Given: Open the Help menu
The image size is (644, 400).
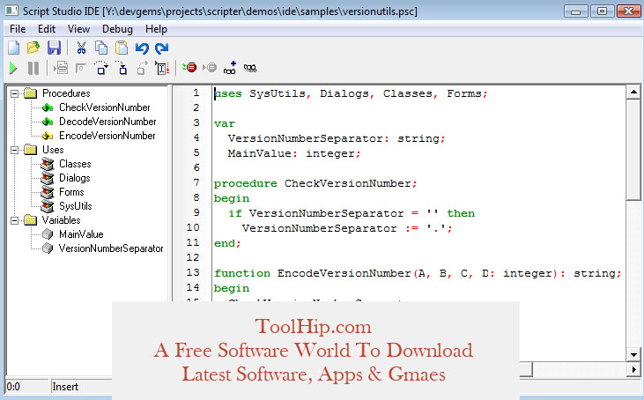Looking at the screenshot, I should point(156,29).
